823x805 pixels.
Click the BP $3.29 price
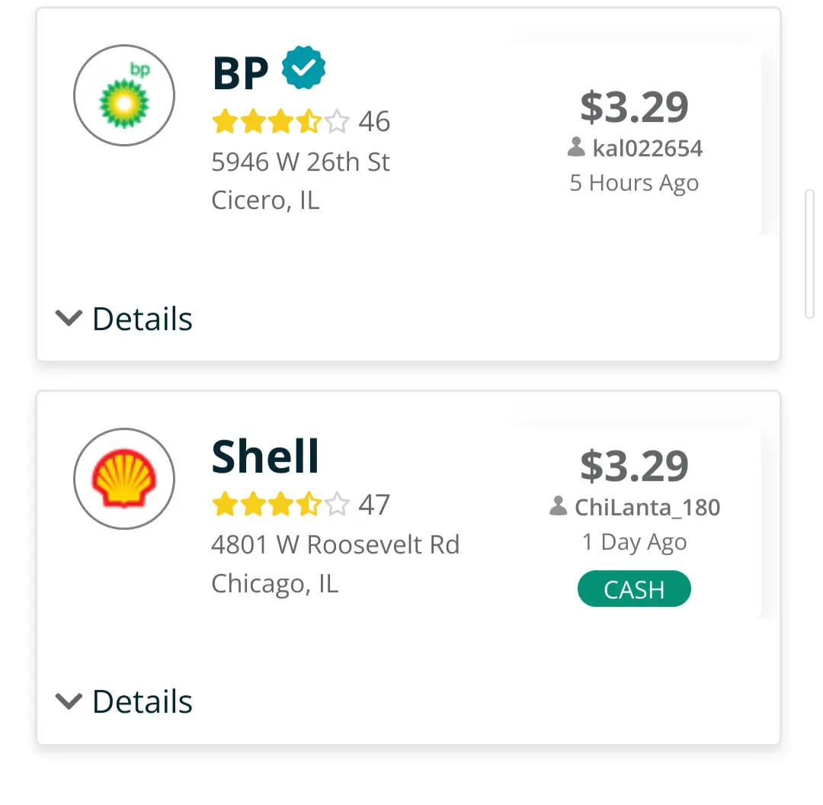coord(634,107)
